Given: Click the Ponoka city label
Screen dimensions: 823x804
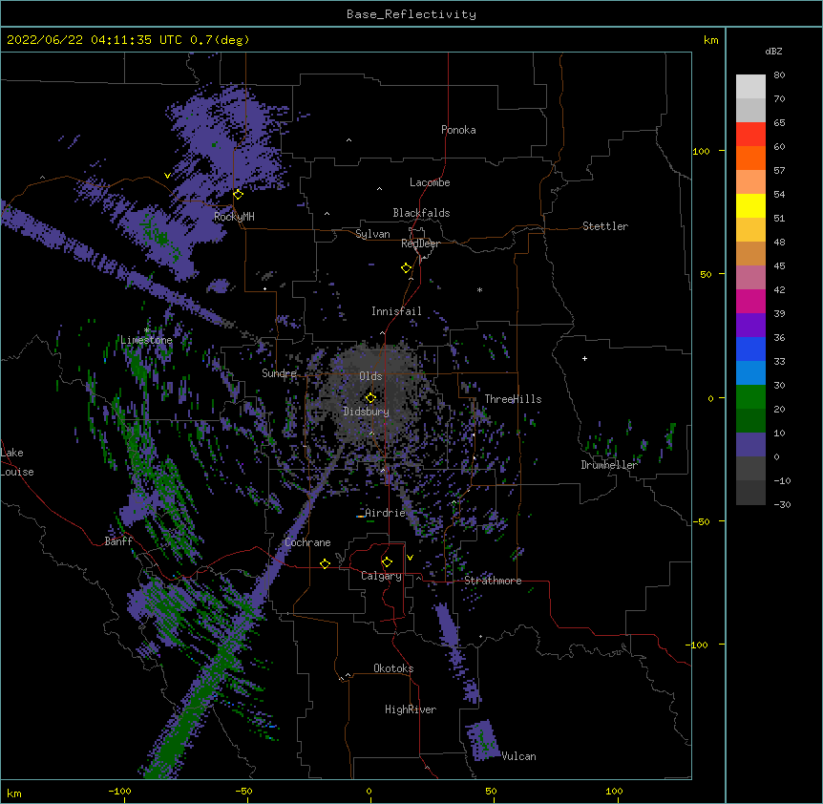Looking at the screenshot, I should [x=458, y=130].
